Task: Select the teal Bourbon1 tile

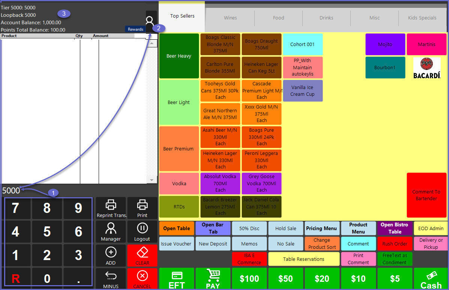Action: [x=385, y=68]
